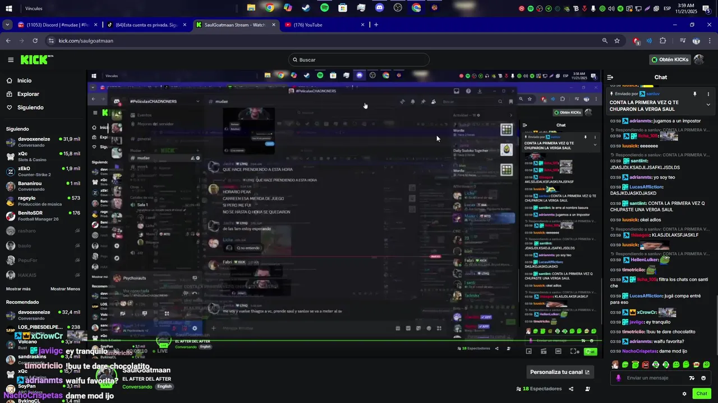Send message with green Chat button
Viewport: 718px width, 403px height.
[x=702, y=393]
